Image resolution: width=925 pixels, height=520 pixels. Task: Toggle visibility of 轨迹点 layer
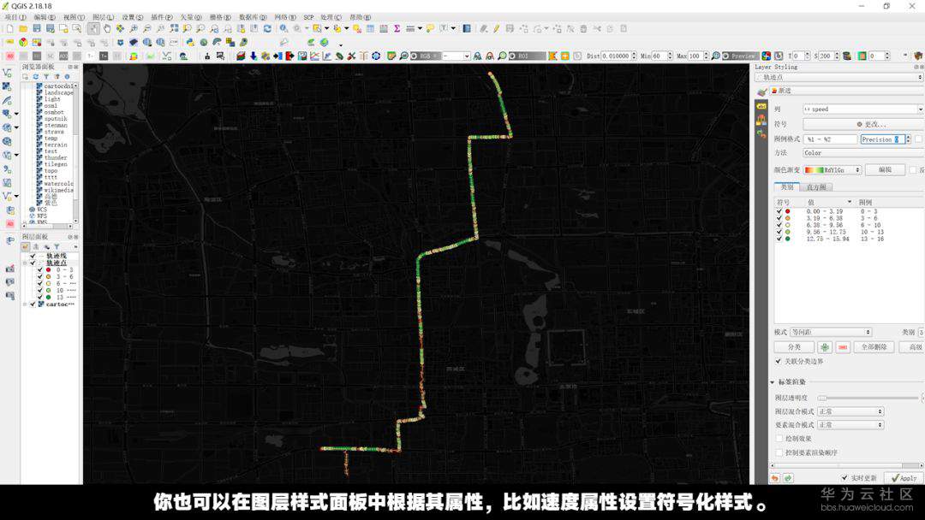[x=33, y=263]
